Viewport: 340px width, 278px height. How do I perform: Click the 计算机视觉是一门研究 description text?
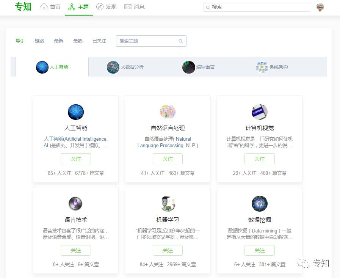pyautogui.click(x=260, y=142)
